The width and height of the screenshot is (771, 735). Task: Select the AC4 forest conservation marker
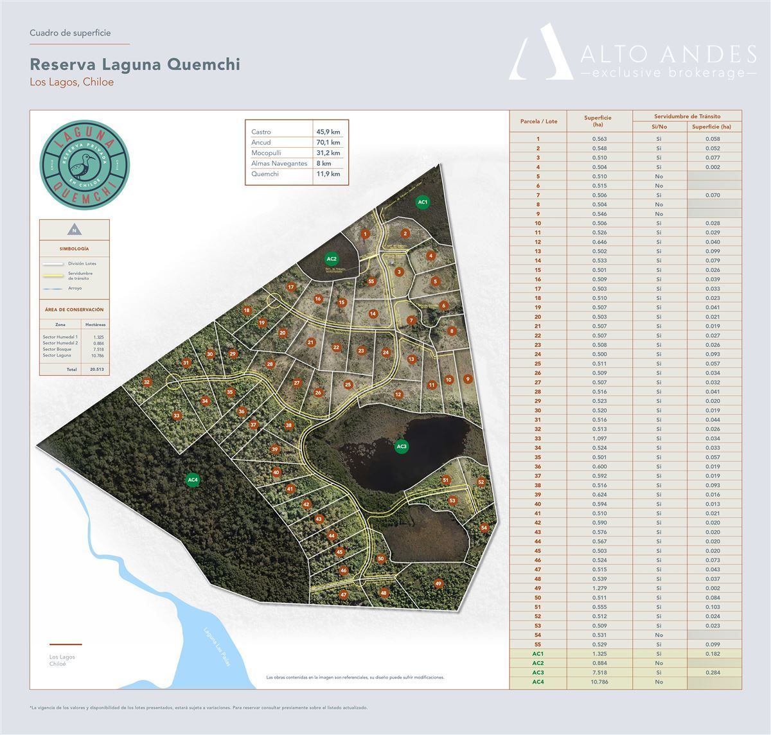click(193, 479)
